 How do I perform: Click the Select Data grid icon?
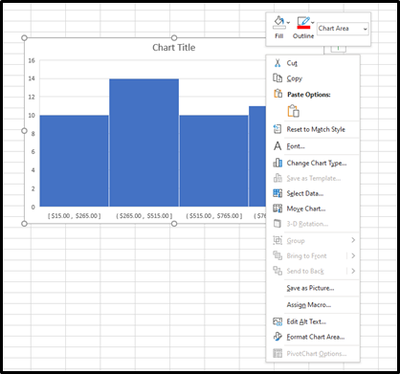point(278,193)
